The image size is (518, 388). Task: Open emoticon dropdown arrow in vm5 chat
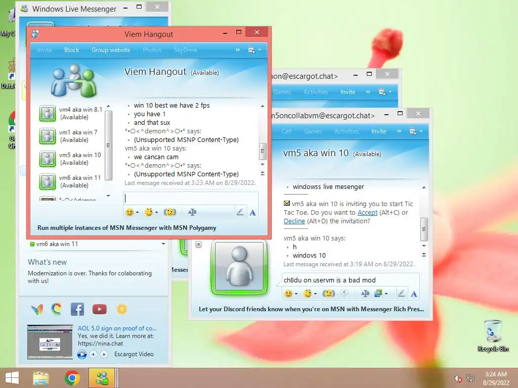(x=296, y=294)
